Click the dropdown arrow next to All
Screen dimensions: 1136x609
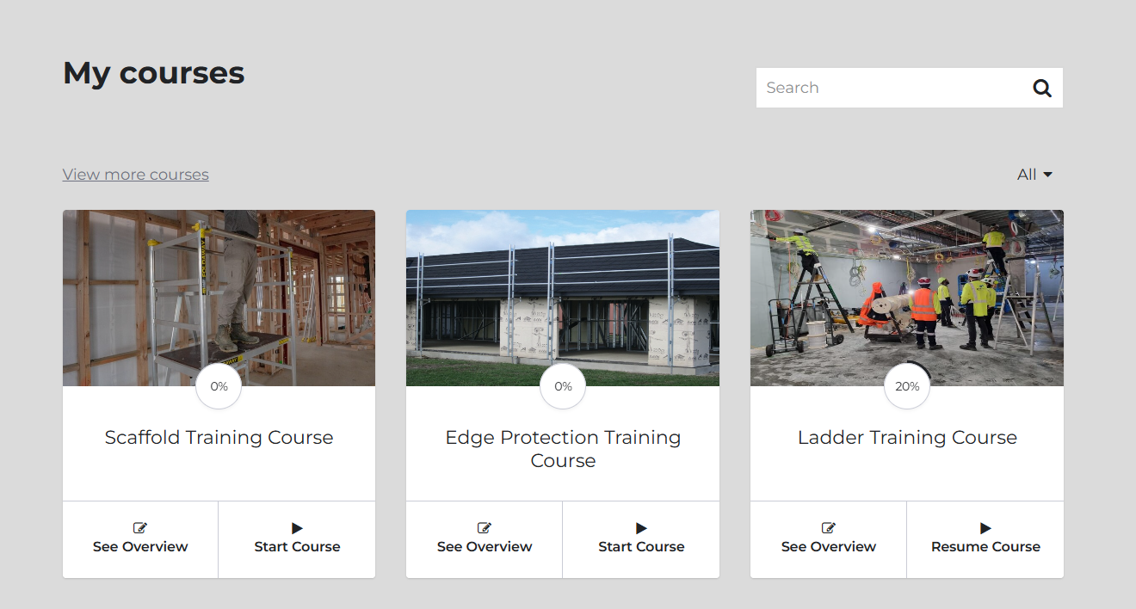click(x=1047, y=175)
